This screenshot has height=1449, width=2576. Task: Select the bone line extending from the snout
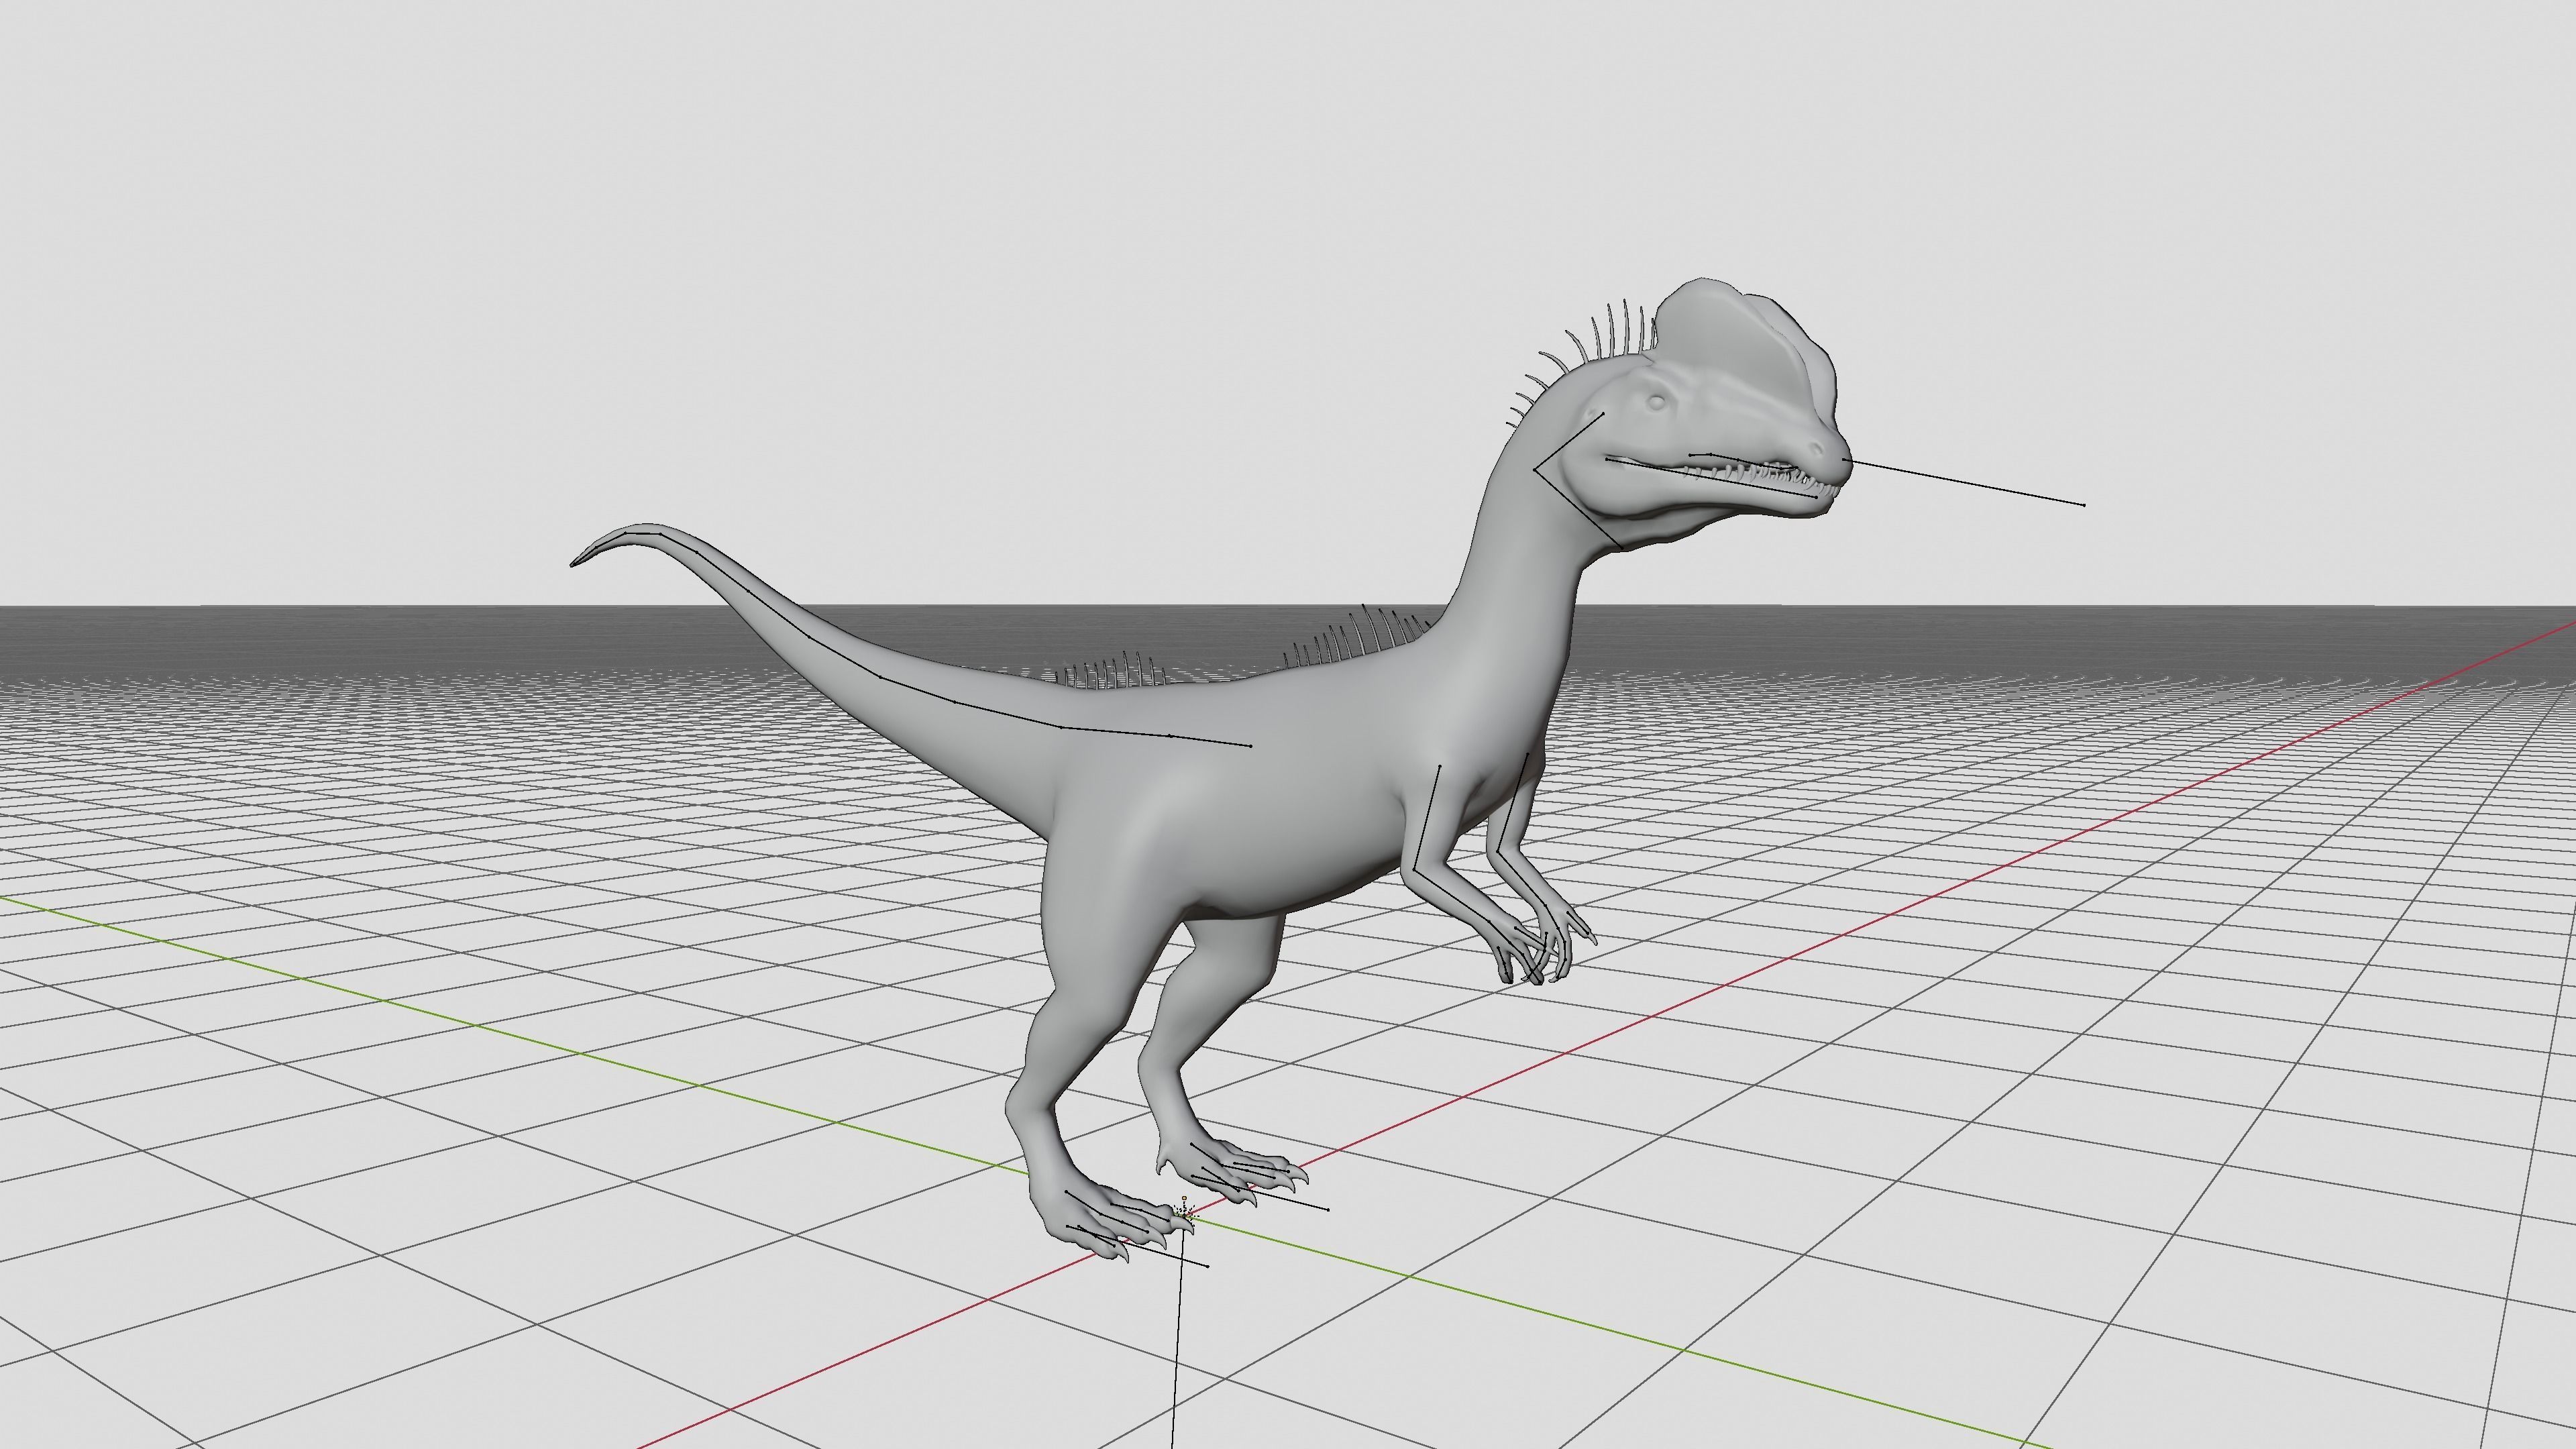click(x=1965, y=483)
